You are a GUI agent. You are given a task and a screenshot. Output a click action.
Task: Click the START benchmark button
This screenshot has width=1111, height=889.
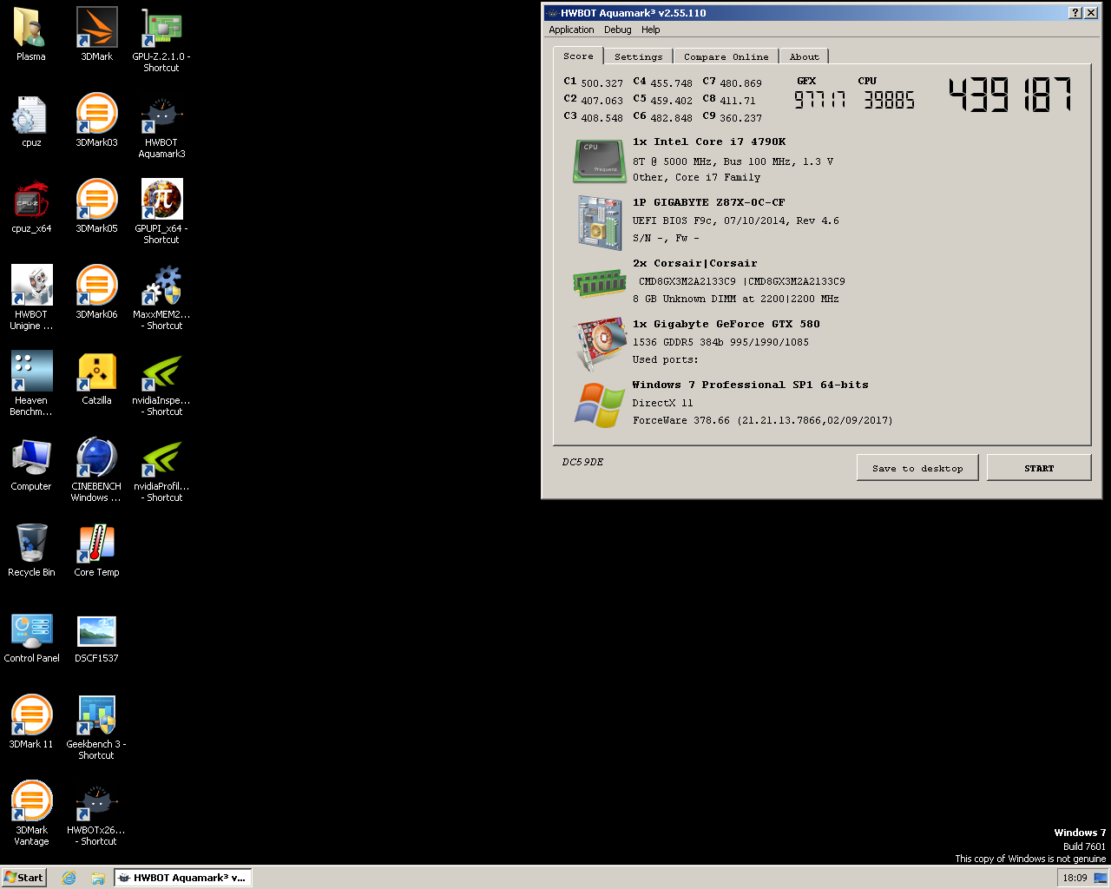1039,468
